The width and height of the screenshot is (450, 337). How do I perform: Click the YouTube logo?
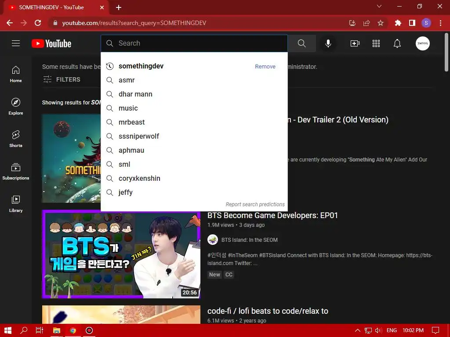tap(51, 43)
